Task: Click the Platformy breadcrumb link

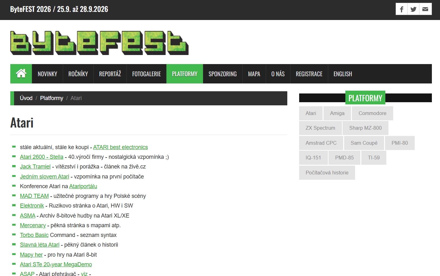Action: 52,98
